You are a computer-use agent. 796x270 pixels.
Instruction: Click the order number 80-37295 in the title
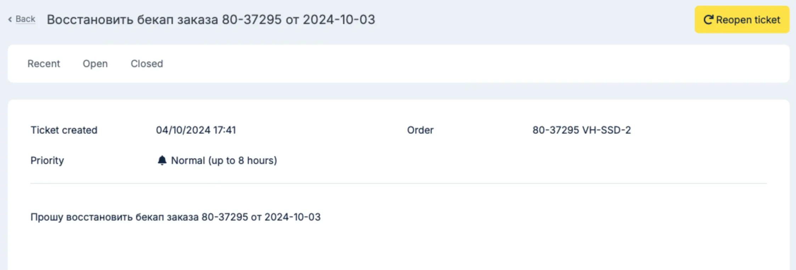[x=252, y=19]
